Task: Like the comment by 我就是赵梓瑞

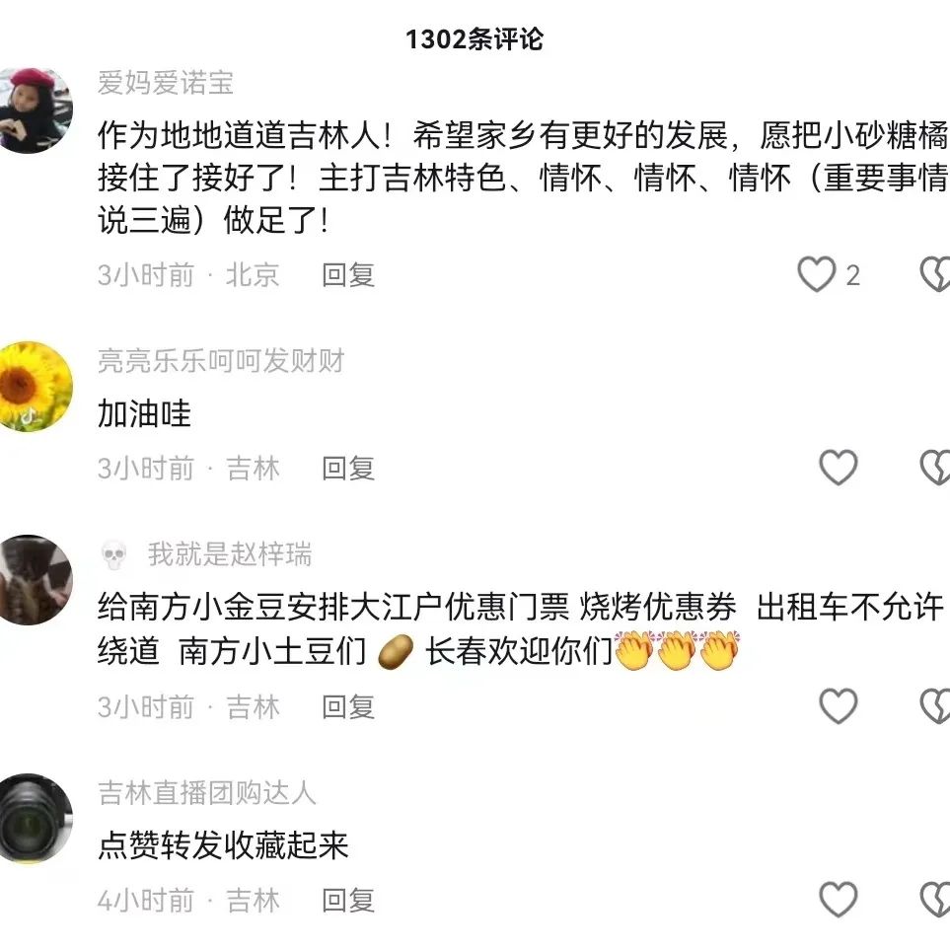Action: pos(838,705)
